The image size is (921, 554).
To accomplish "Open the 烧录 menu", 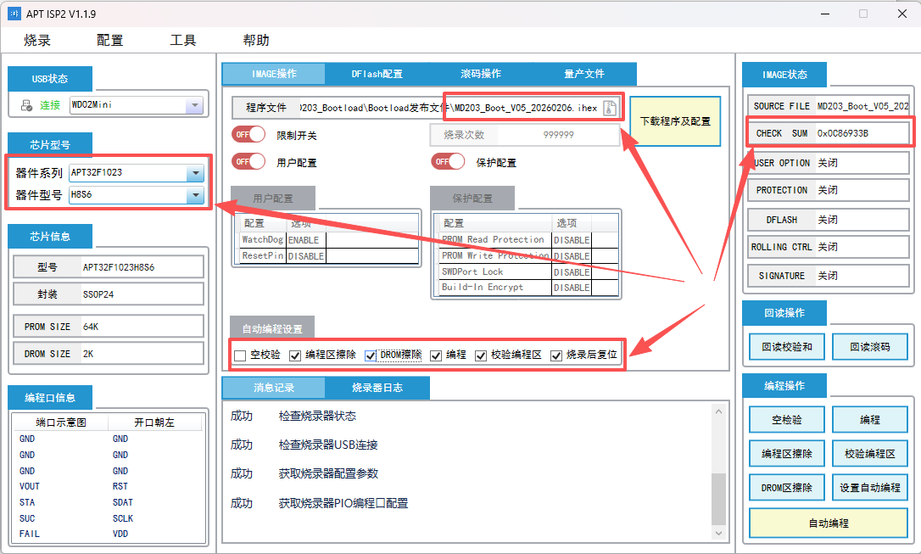I will (x=37, y=40).
